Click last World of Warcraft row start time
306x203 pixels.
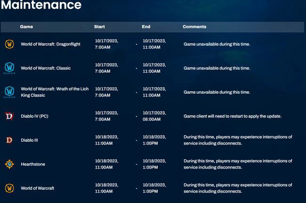(x=106, y=188)
